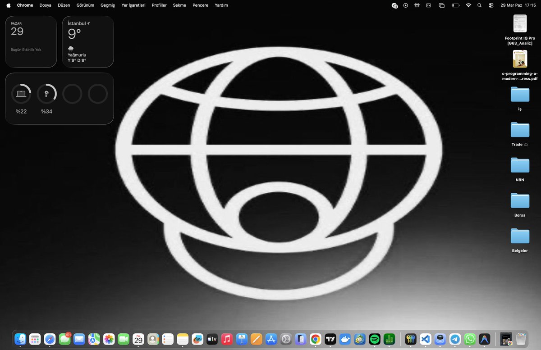
Task: Open Passwords app with the keys icon
Action: pyautogui.click(x=411, y=339)
